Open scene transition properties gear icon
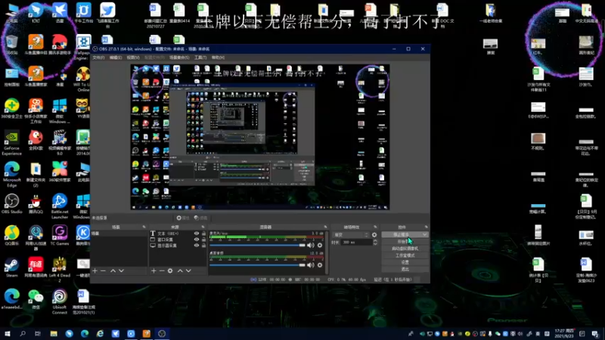Screen dimensions: 605x340 tap(374, 235)
